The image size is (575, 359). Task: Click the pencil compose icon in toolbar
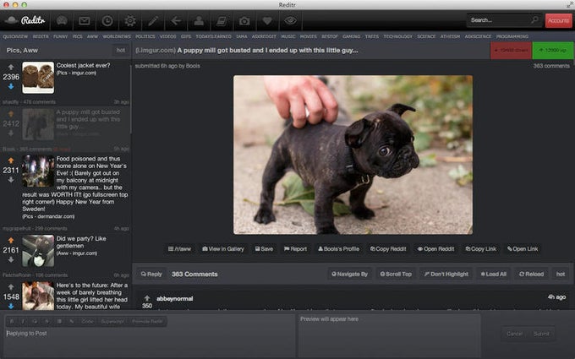(153, 20)
